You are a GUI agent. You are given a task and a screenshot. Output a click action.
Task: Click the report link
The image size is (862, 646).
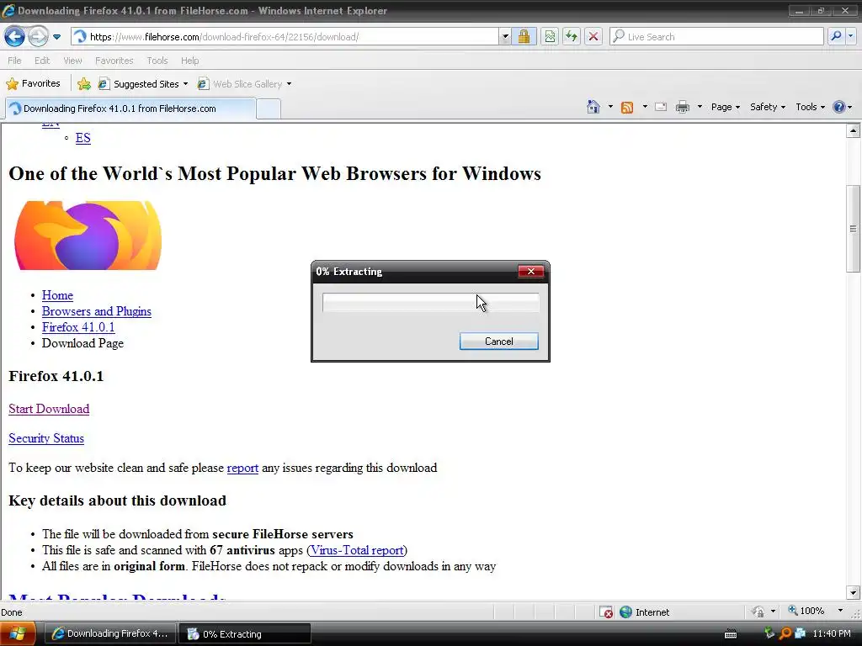pos(242,468)
